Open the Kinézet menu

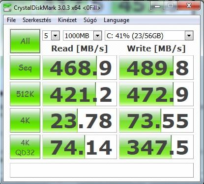tap(67, 20)
